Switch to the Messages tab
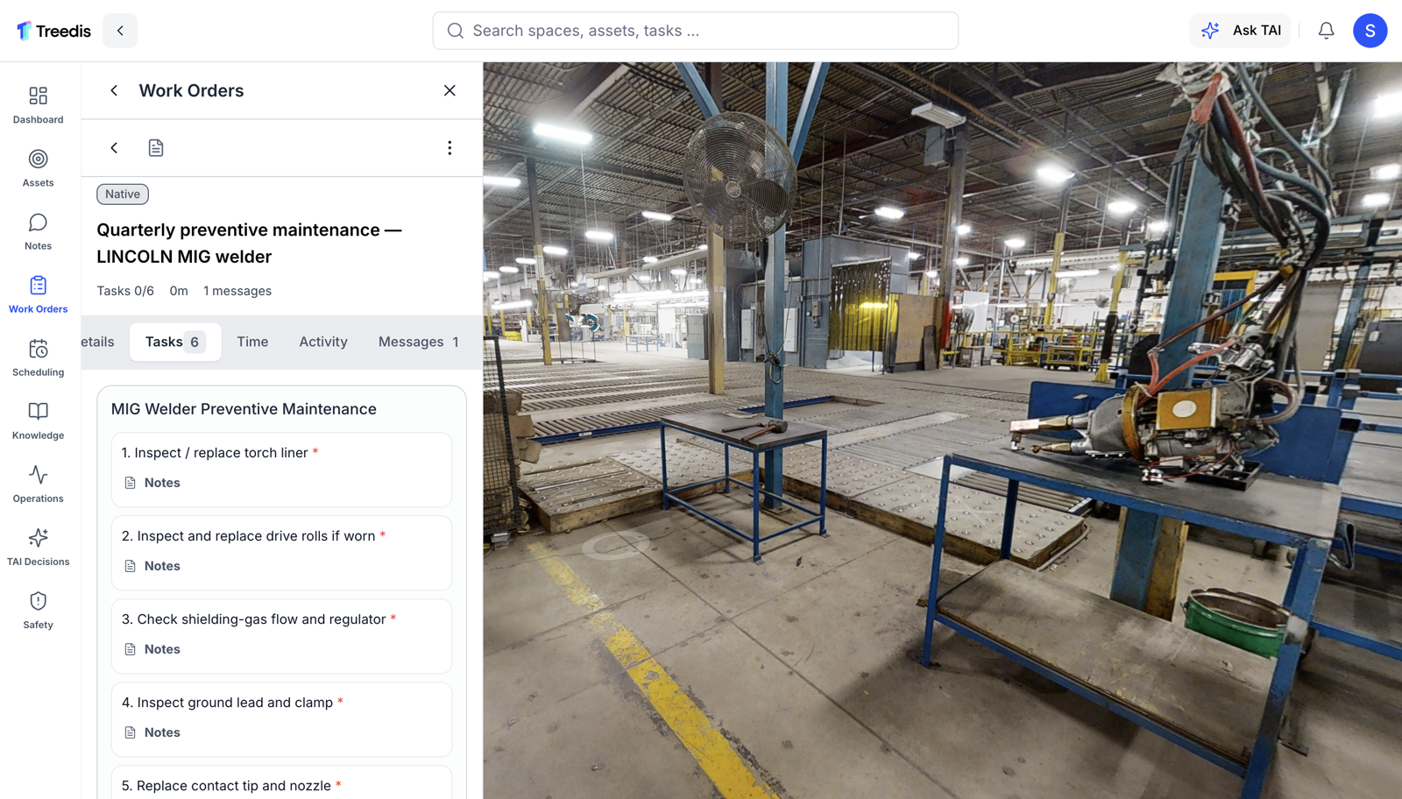 [418, 342]
